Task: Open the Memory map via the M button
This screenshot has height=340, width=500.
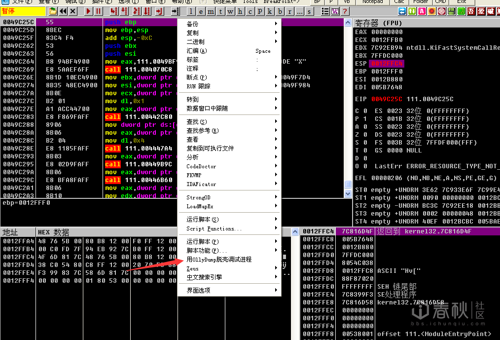Action: (x=211, y=11)
